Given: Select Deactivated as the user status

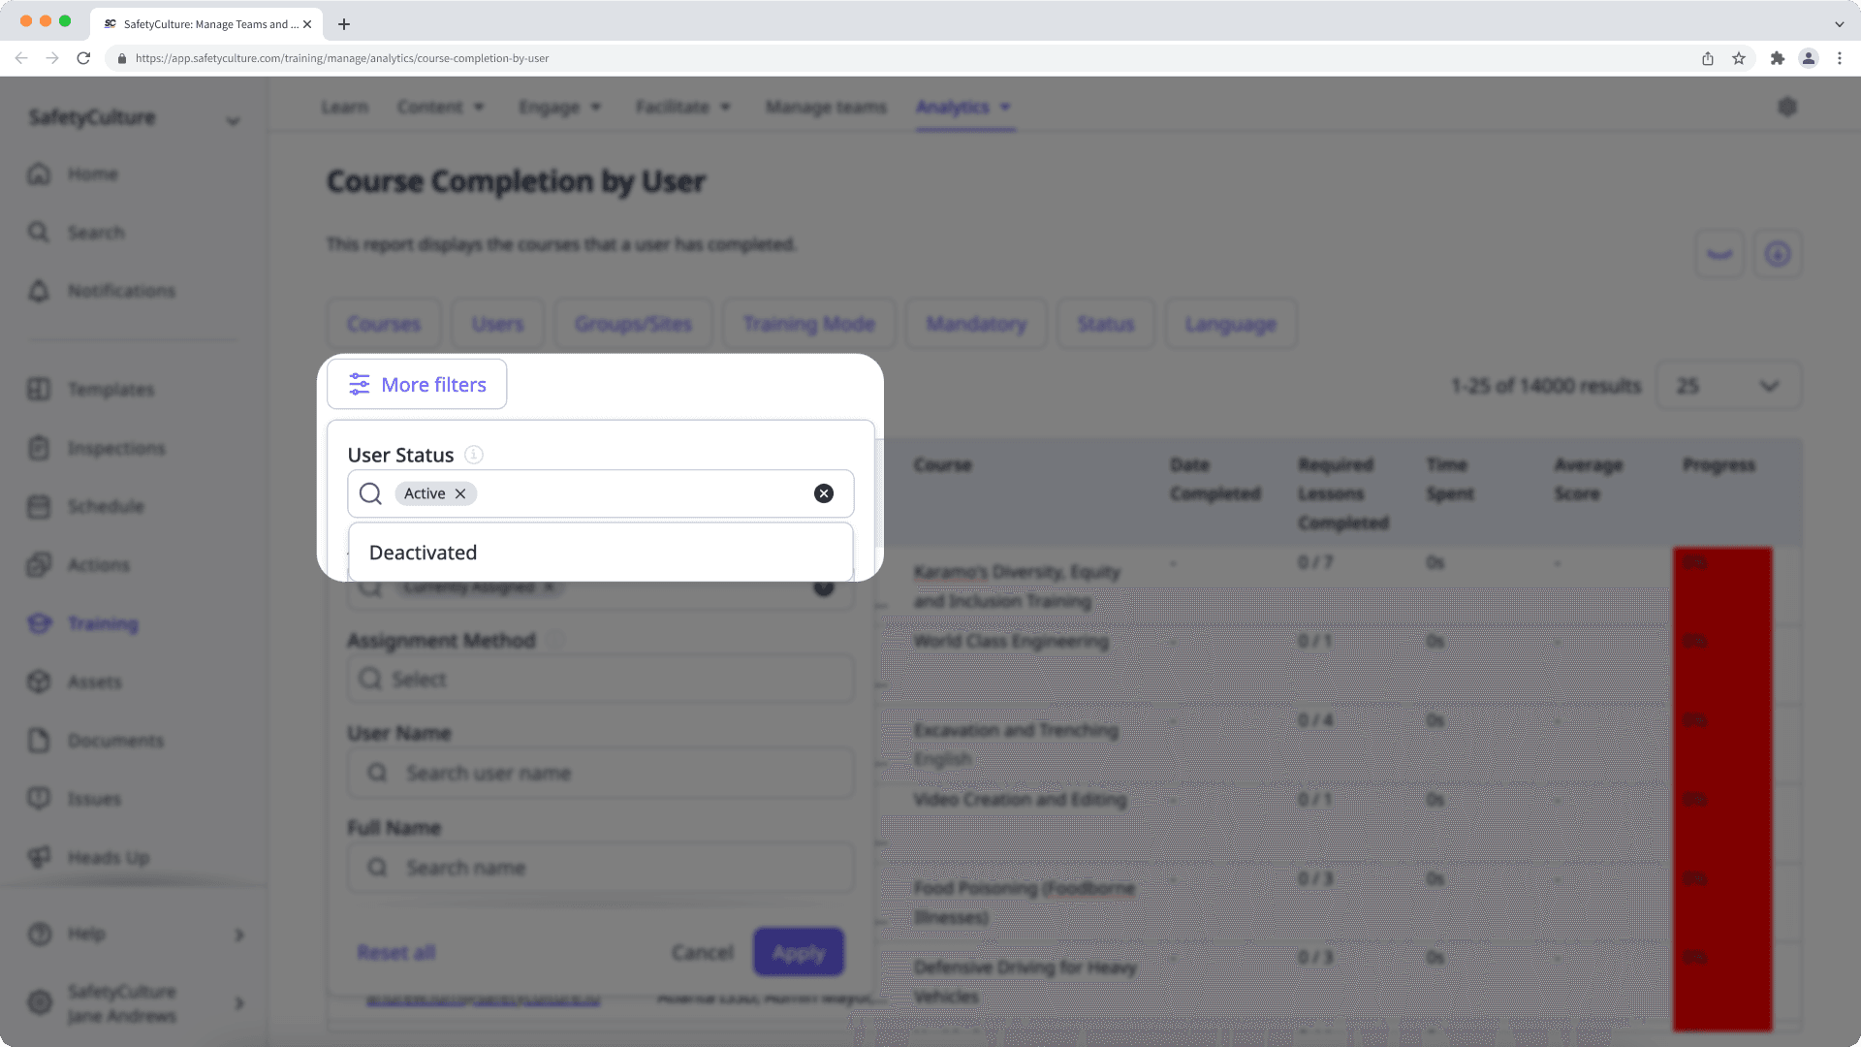Looking at the screenshot, I should tap(423, 552).
